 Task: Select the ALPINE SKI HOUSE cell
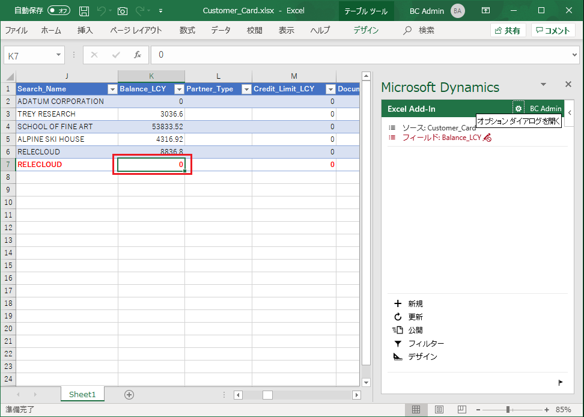tap(67, 139)
